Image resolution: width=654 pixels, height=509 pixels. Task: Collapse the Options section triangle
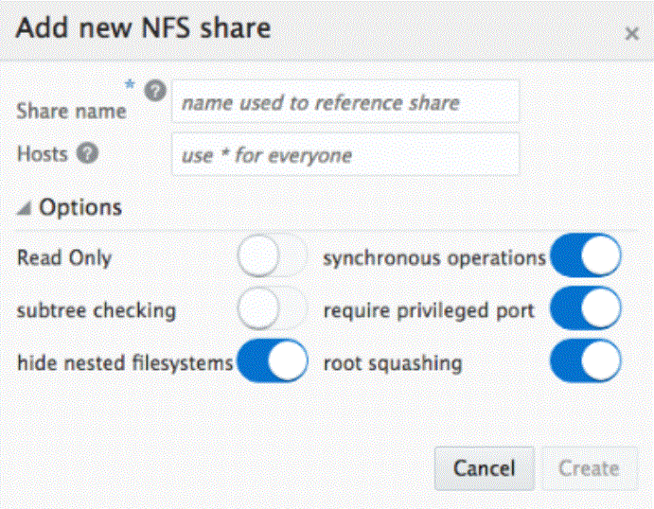coord(24,208)
